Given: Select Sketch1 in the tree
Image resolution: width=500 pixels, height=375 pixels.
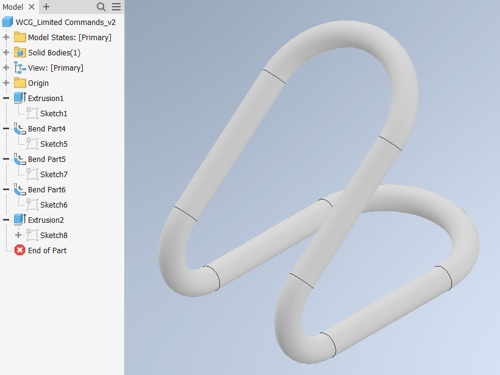Looking at the screenshot, I should point(54,113).
